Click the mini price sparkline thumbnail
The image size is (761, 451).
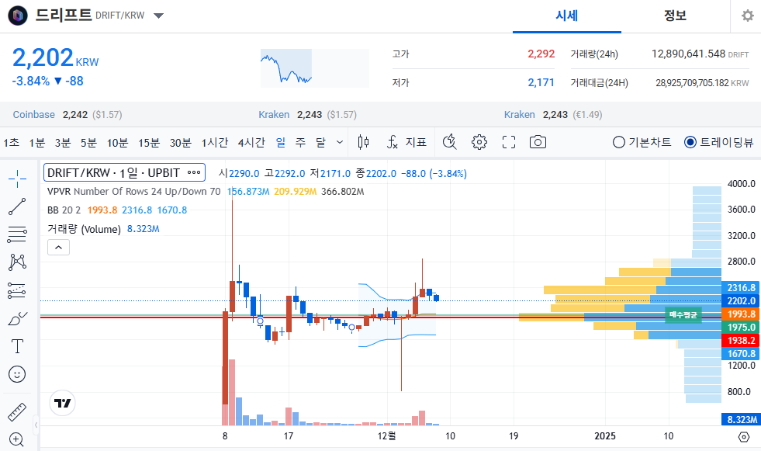click(314, 68)
